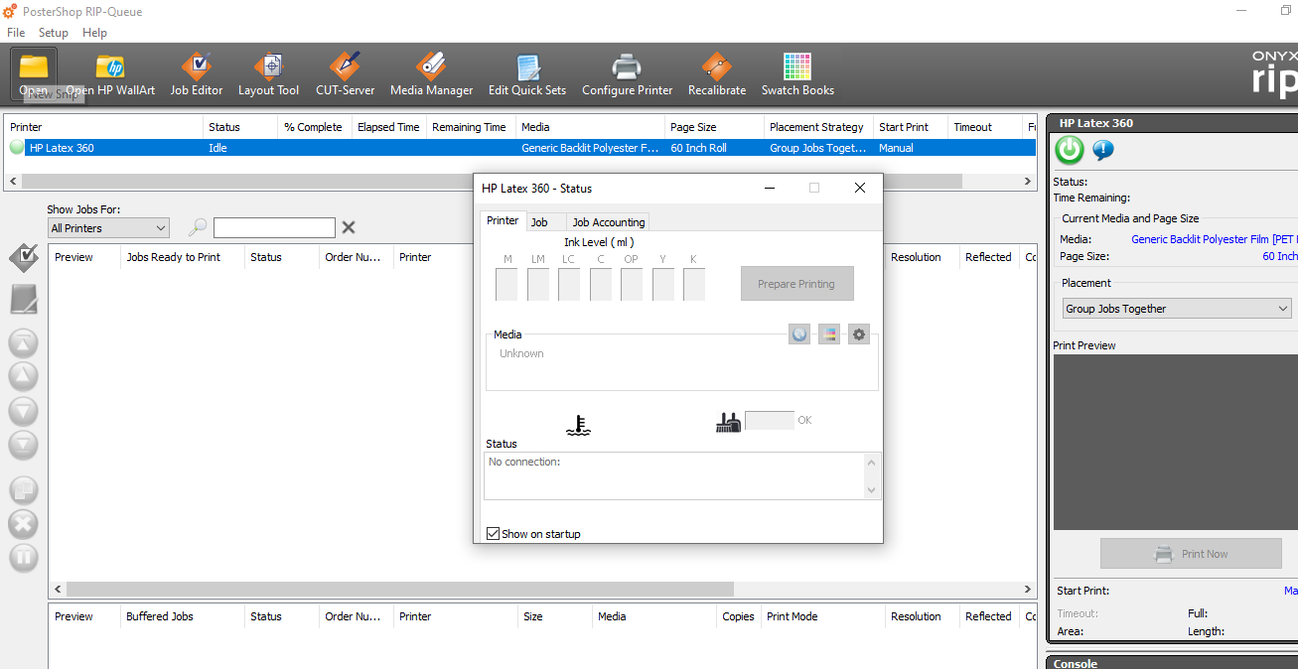Click the Copies column header in buffered jobs

(x=739, y=616)
